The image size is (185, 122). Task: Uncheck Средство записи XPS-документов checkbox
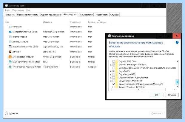coord(114,84)
